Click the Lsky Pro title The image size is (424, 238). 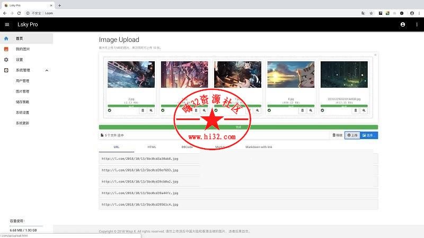28,24
